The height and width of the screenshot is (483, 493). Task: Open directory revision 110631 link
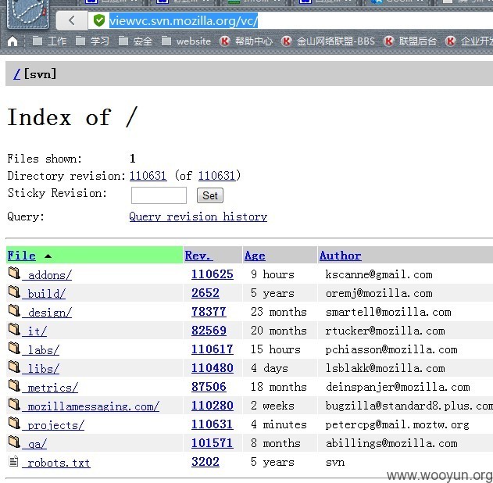pyautogui.click(x=148, y=176)
